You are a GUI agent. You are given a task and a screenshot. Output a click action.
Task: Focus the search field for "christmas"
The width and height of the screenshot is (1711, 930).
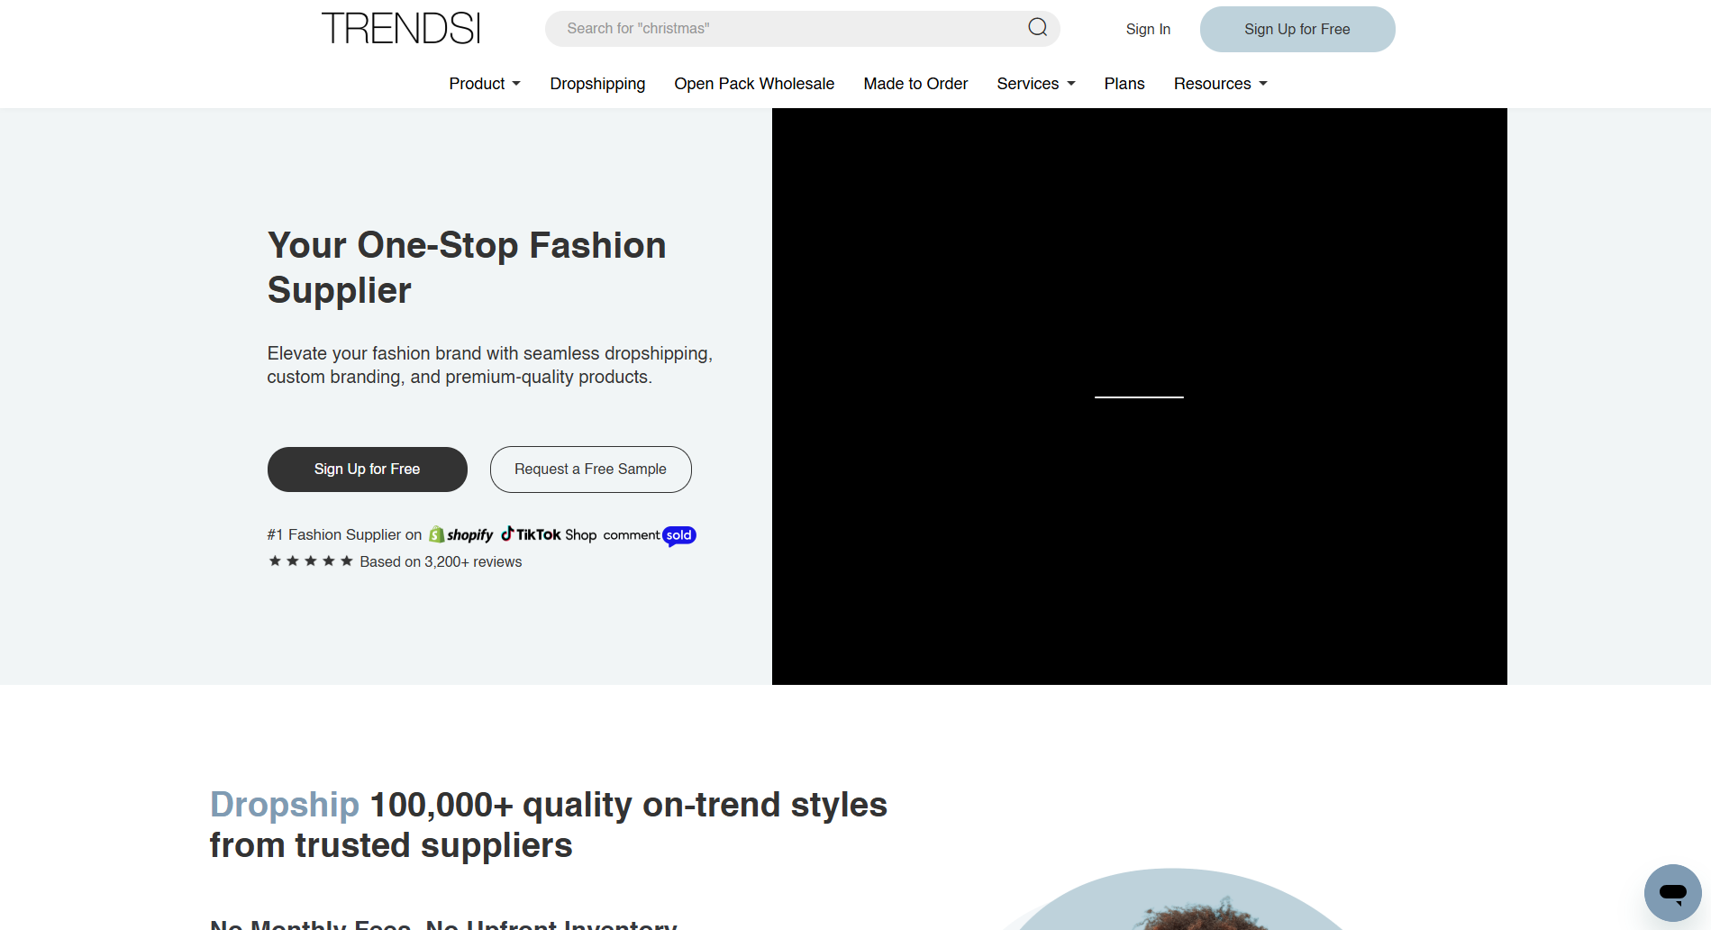pos(784,29)
